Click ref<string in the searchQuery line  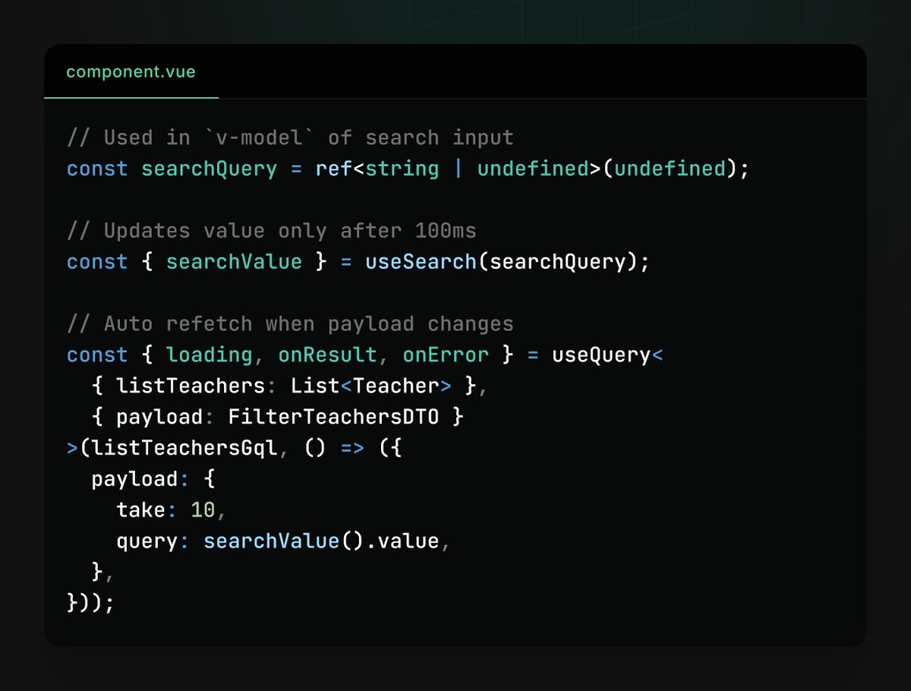pos(377,169)
